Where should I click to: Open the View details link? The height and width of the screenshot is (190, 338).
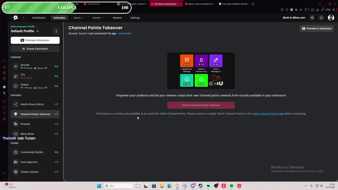(124, 33)
